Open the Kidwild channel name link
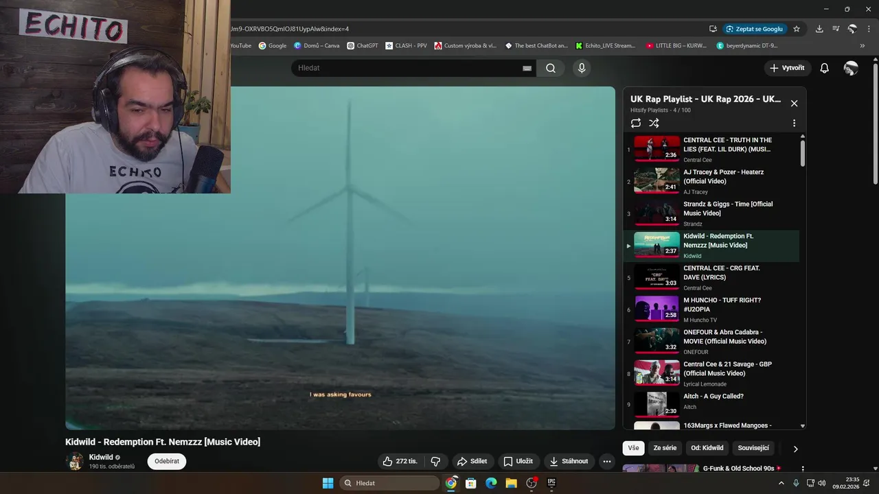 101,457
